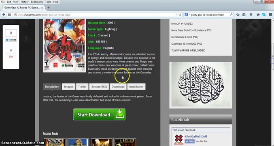Click the site identity icon left of the URL

pyautogui.click(x=15, y=15)
